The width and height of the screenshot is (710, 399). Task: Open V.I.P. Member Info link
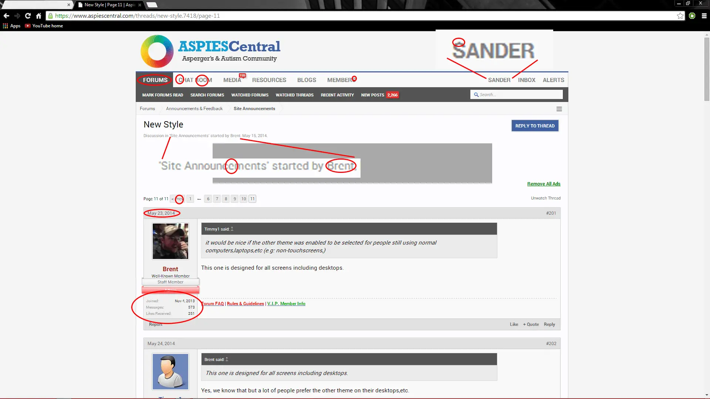(x=286, y=304)
